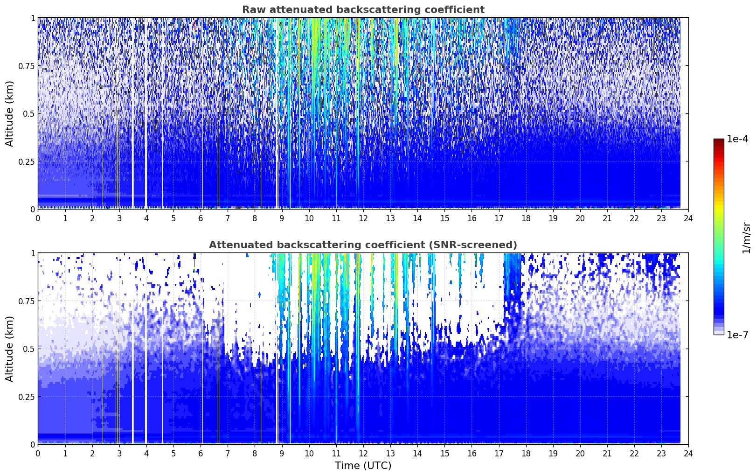Click hour "5" on the SNR-screened plot time axis

(173, 453)
